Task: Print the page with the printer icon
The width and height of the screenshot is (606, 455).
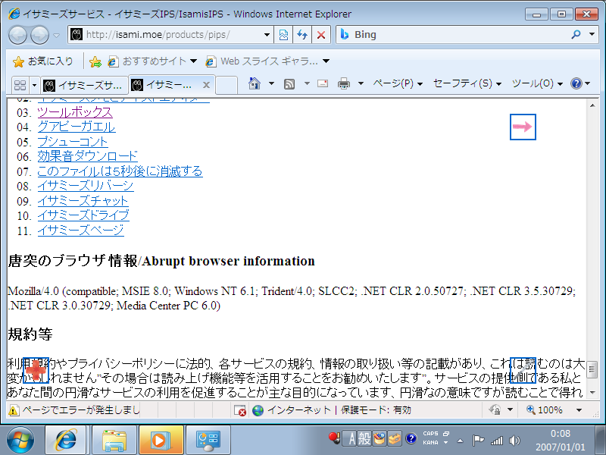Action: pos(344,83)
